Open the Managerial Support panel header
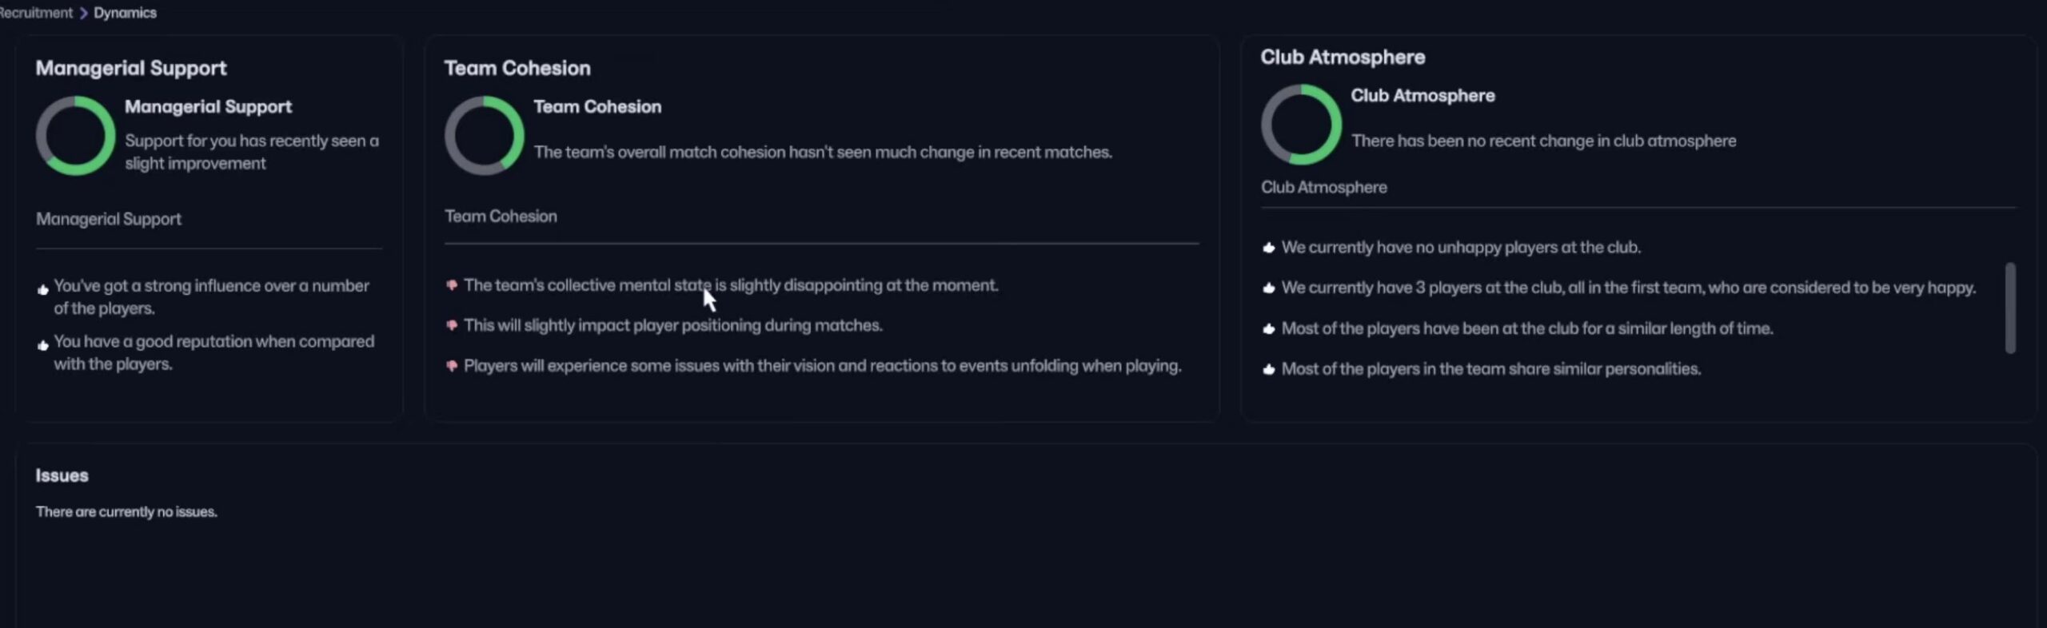2047x628 pixels. [x=131, y=67]
